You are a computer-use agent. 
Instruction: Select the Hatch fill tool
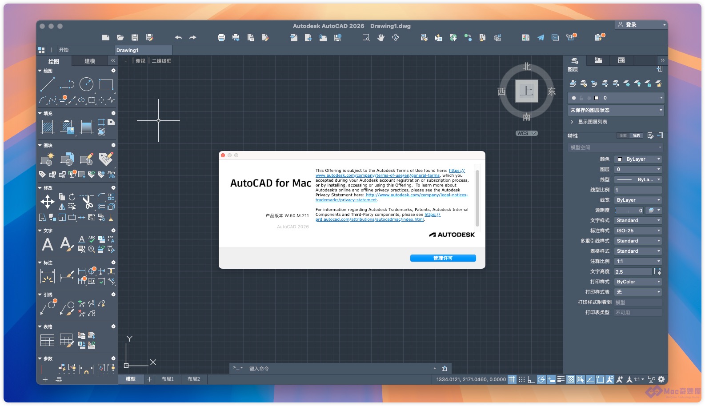[x=48, y=127]
